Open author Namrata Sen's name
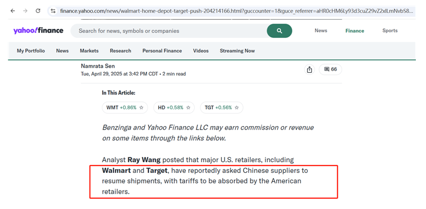 pyautogui.click(x=98, y=66)
